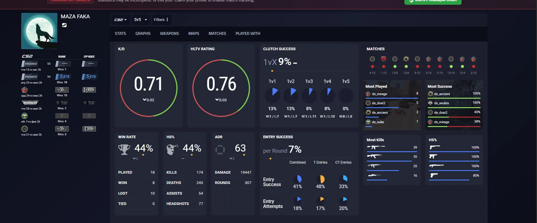Go to the MAPS tab
Image resolution: width=537 pixels, height=223 pixels.
point(194,34)
